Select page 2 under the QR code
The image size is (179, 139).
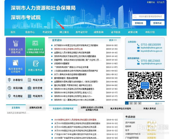(x=131, y=103)
